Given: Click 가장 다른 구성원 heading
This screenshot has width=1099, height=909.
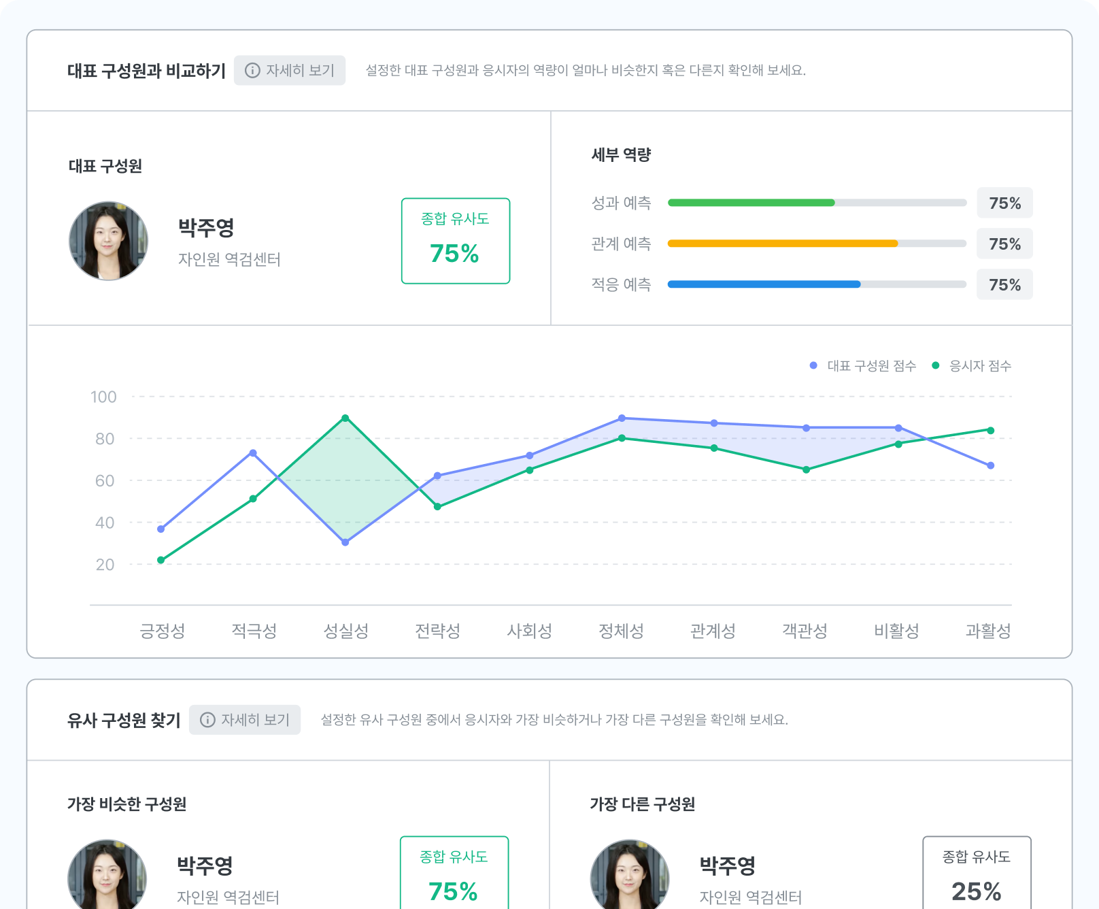Looking at the screenshot, I should [x=642, y=804].
